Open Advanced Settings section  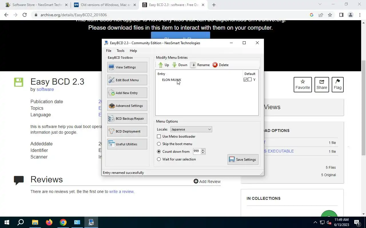(x=127, y=106)
